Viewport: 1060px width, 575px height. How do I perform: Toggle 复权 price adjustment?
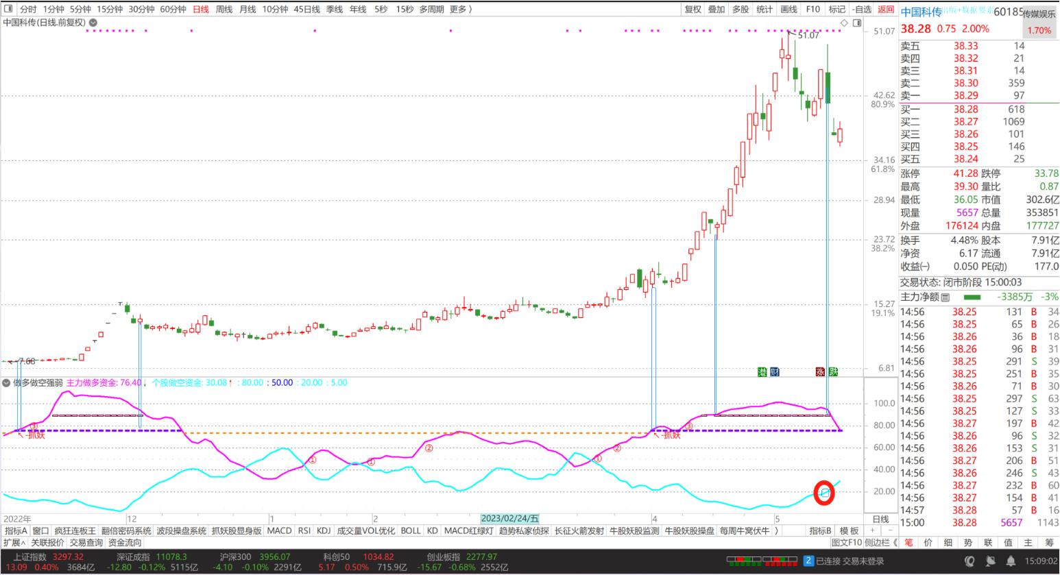[692, 9]
